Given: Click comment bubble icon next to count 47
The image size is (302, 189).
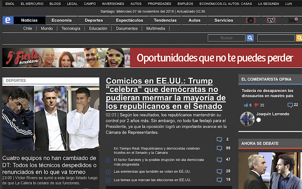Looking at the screenshot, I should point(219,160).
